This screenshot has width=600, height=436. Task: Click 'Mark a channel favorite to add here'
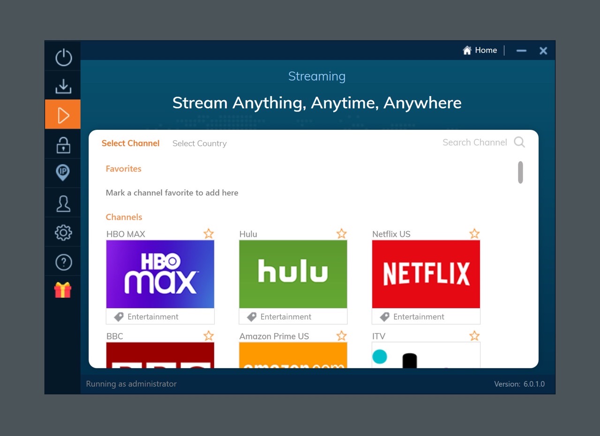click(x=172, y=193)
